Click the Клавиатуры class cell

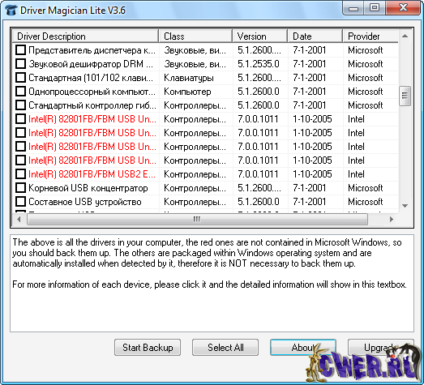[189, 78]
